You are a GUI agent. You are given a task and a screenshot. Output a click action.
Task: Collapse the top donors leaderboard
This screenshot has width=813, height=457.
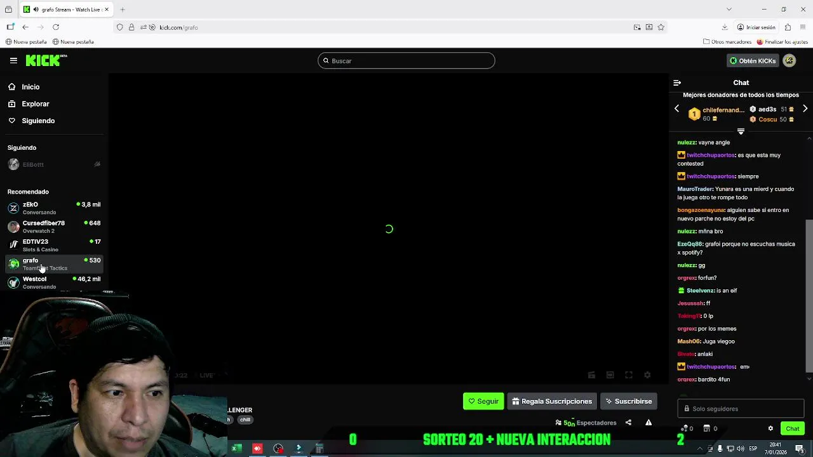click(741, 131)
